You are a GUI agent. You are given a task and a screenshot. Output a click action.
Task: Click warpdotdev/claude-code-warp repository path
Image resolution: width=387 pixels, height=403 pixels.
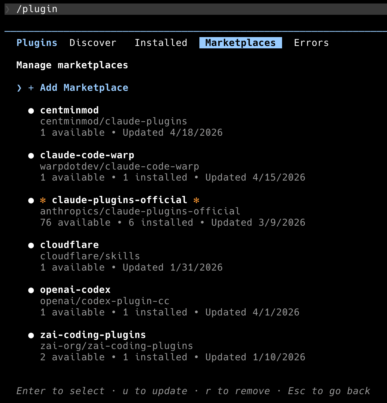(x=119, y=166)
